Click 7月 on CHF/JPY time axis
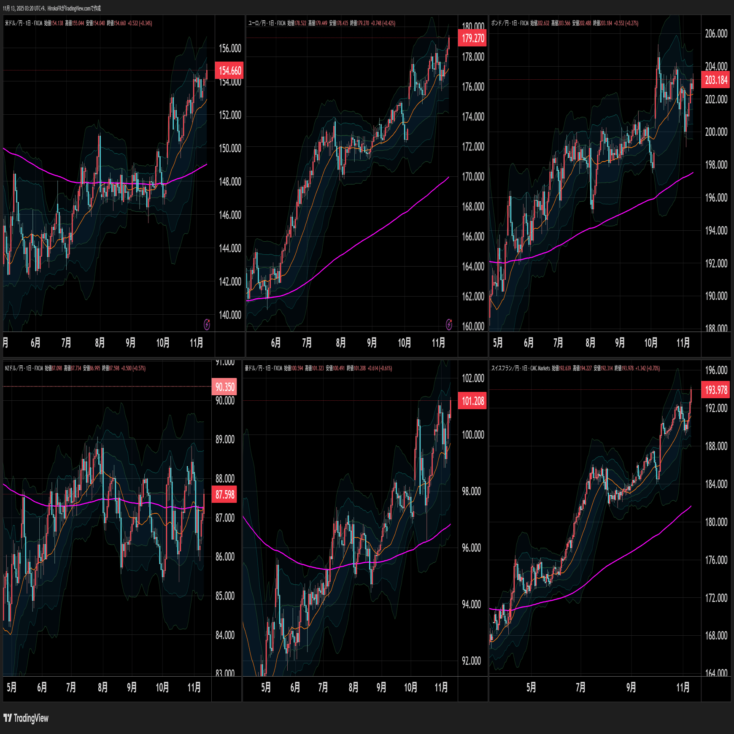Image resolution: width=734 pixels, height=734 pixels. [580, 688]
